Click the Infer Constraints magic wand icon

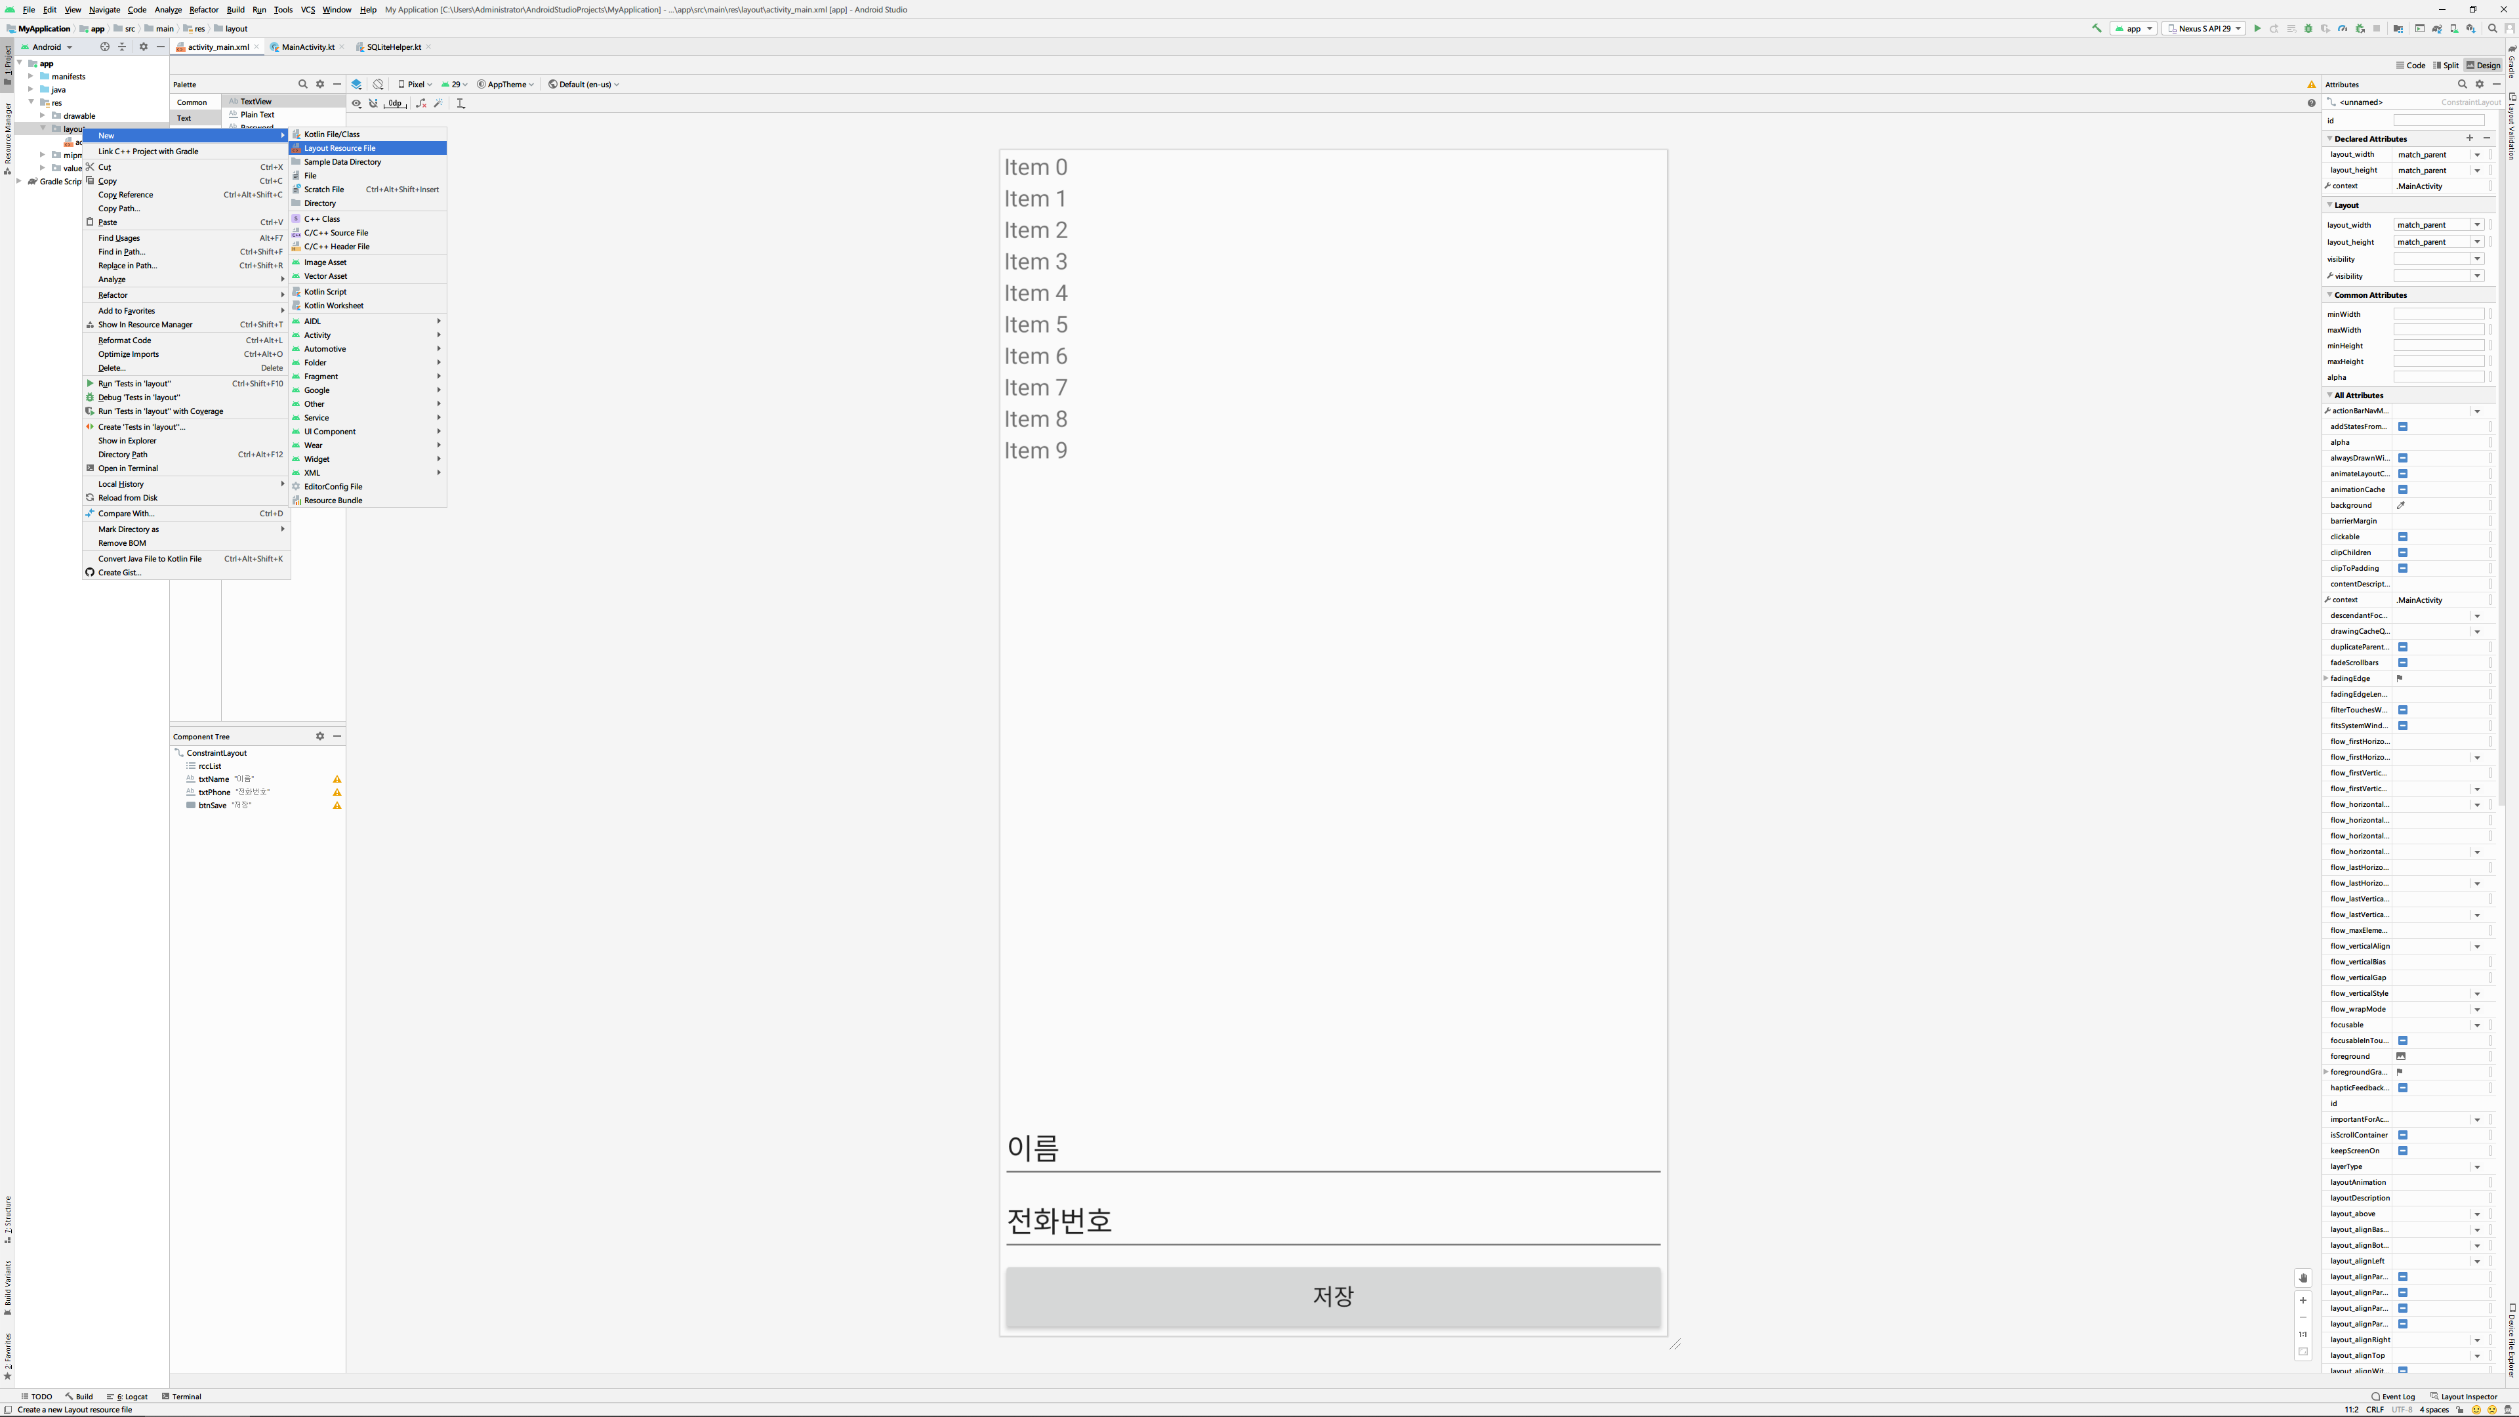438,103
